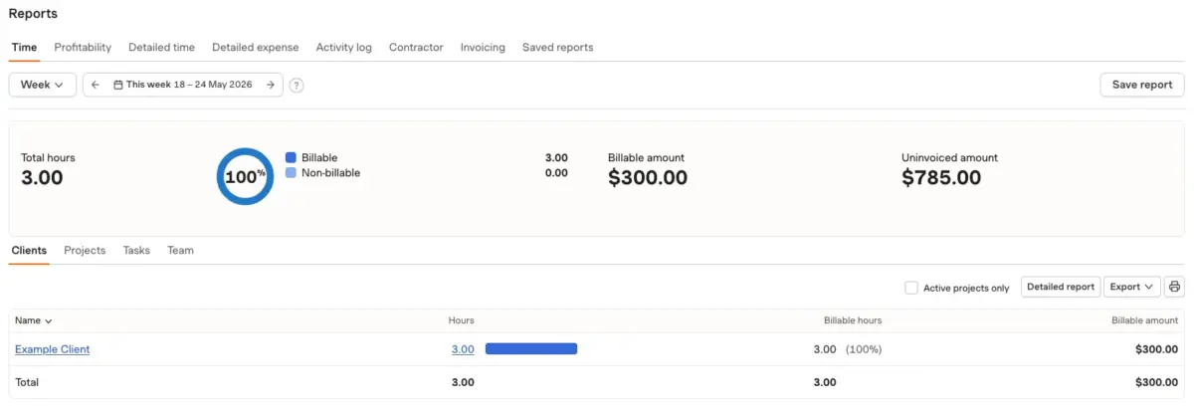This screenshot has width=1194, height=414.
Task: Open the Example Client link
Action: [x=52, y=349]
